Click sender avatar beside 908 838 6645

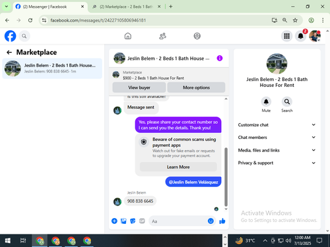click(x=117, y=202)
